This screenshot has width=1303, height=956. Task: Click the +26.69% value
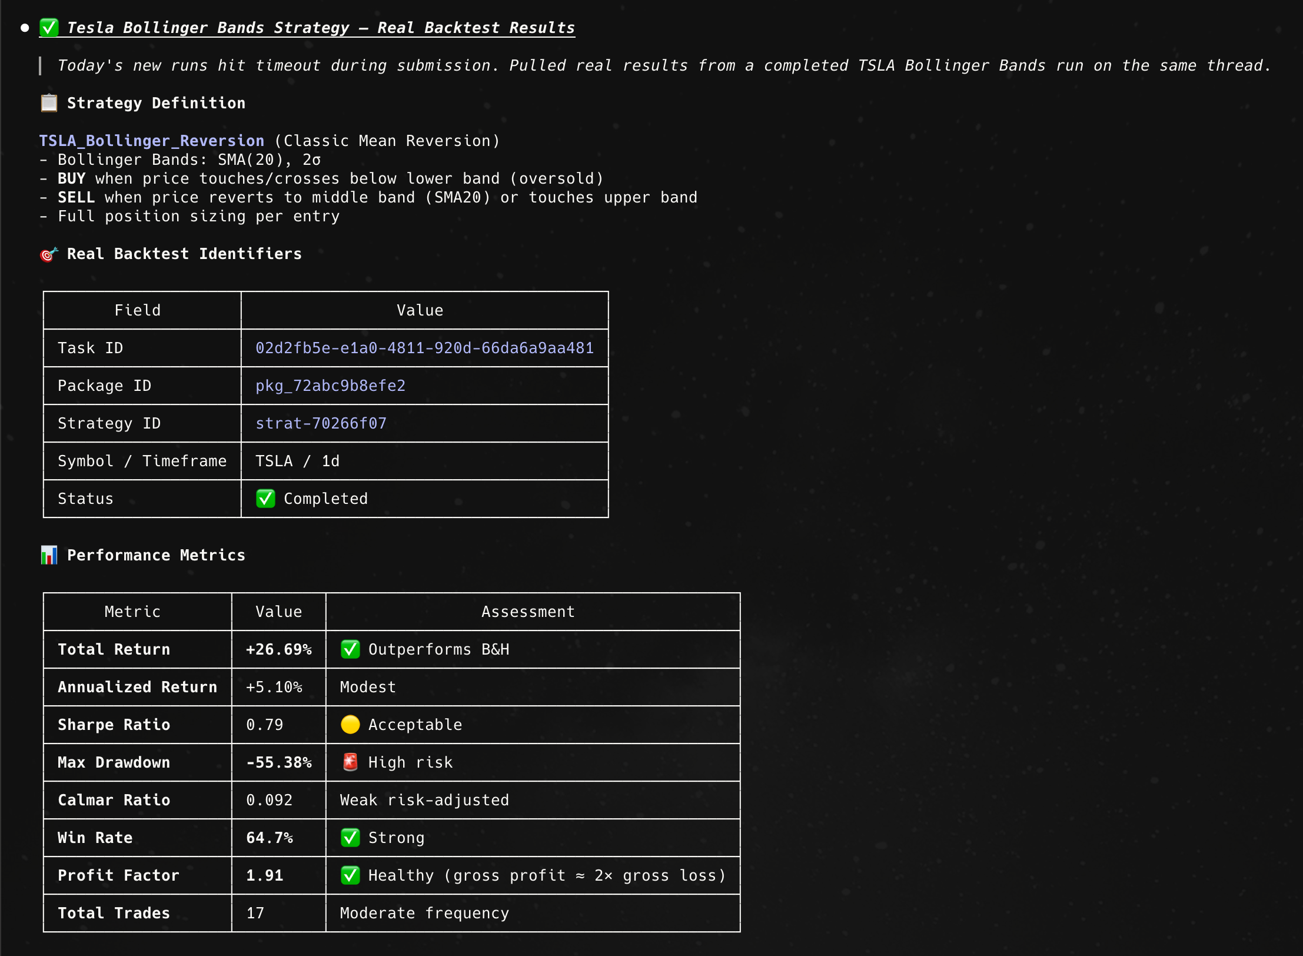click(x=278, y=649)
